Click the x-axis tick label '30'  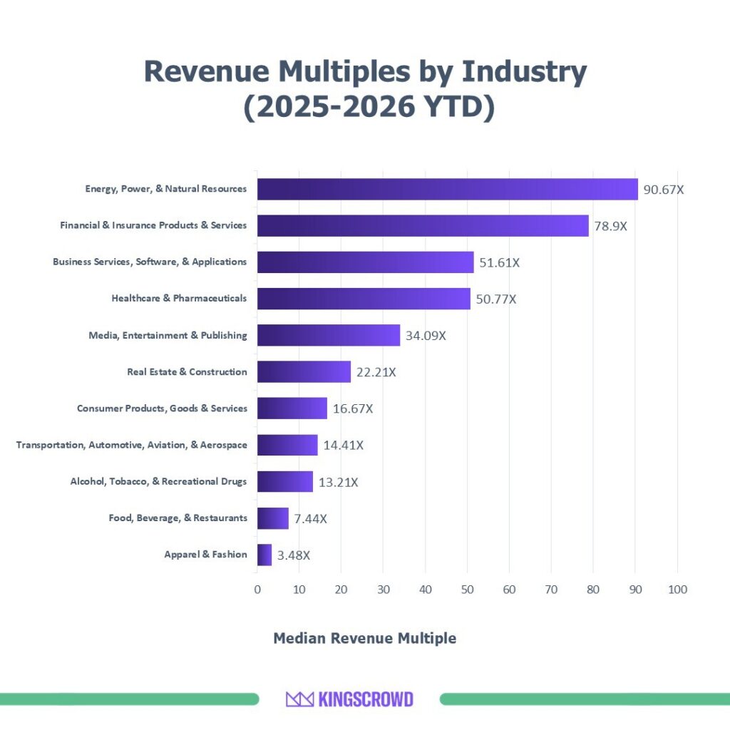tap(384, 590)
